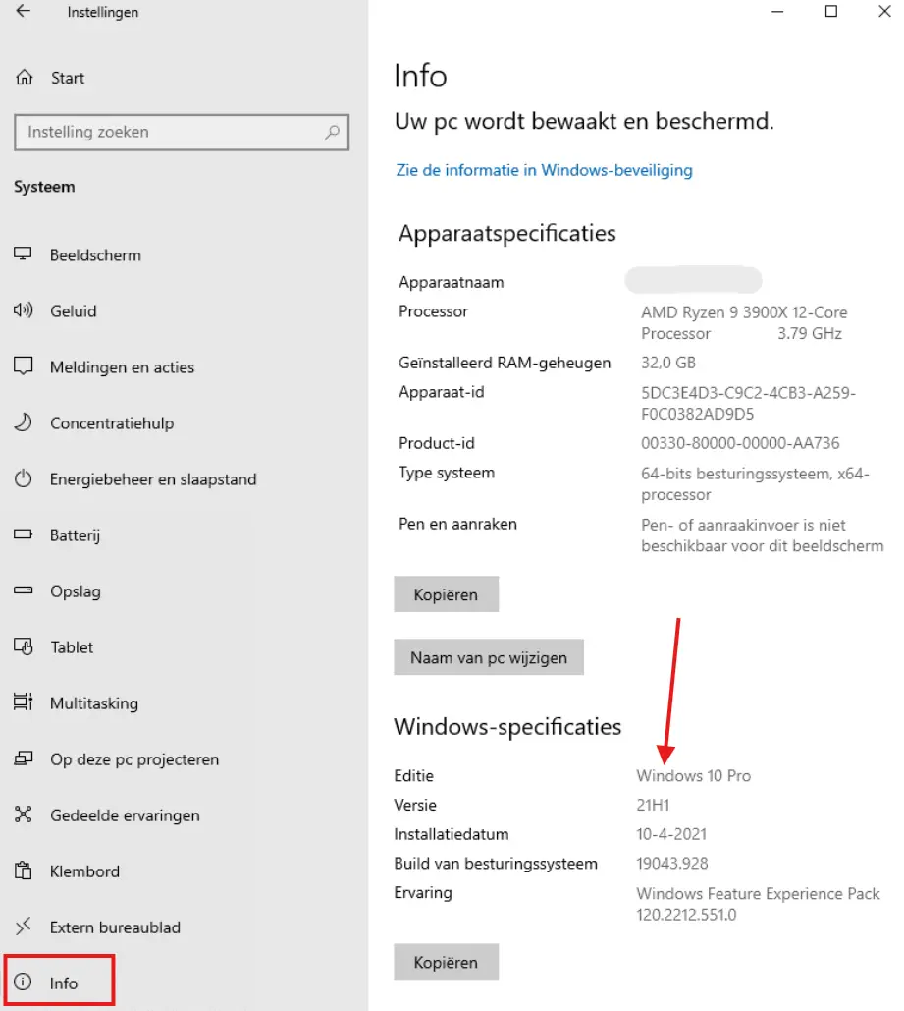Viewport: 904px width, 1011px height.
Task: Select Concentratiehulp in the sidebar
Action: 112,423
